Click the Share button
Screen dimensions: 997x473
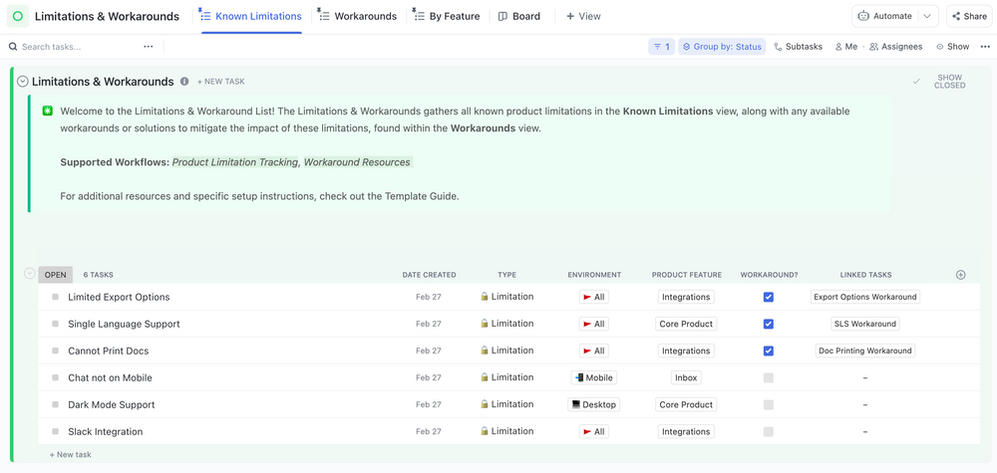point(970,17)
